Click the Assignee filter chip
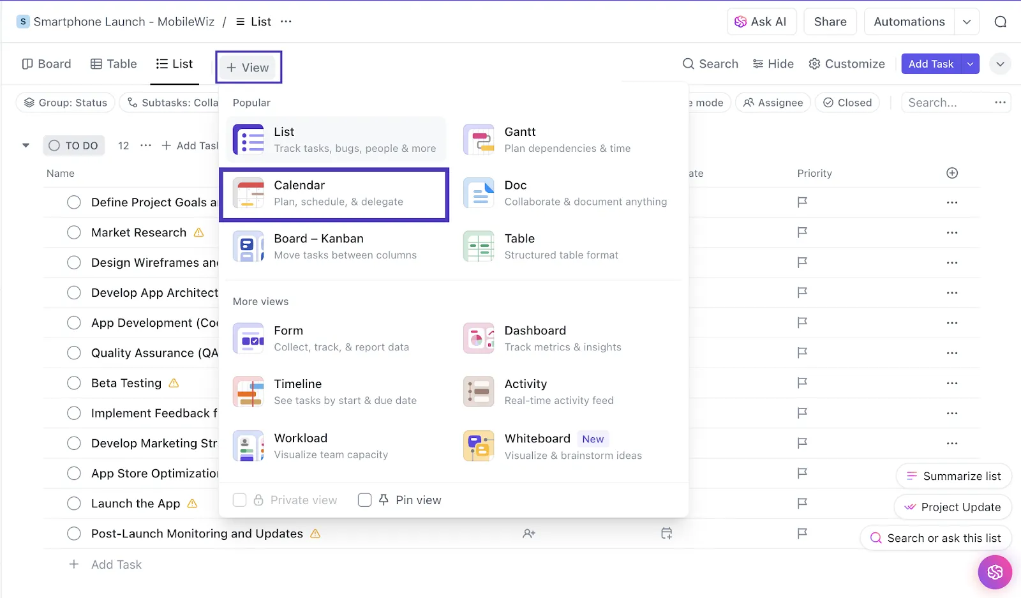Viewport: 1021px width, 598px height. [773, 103]
